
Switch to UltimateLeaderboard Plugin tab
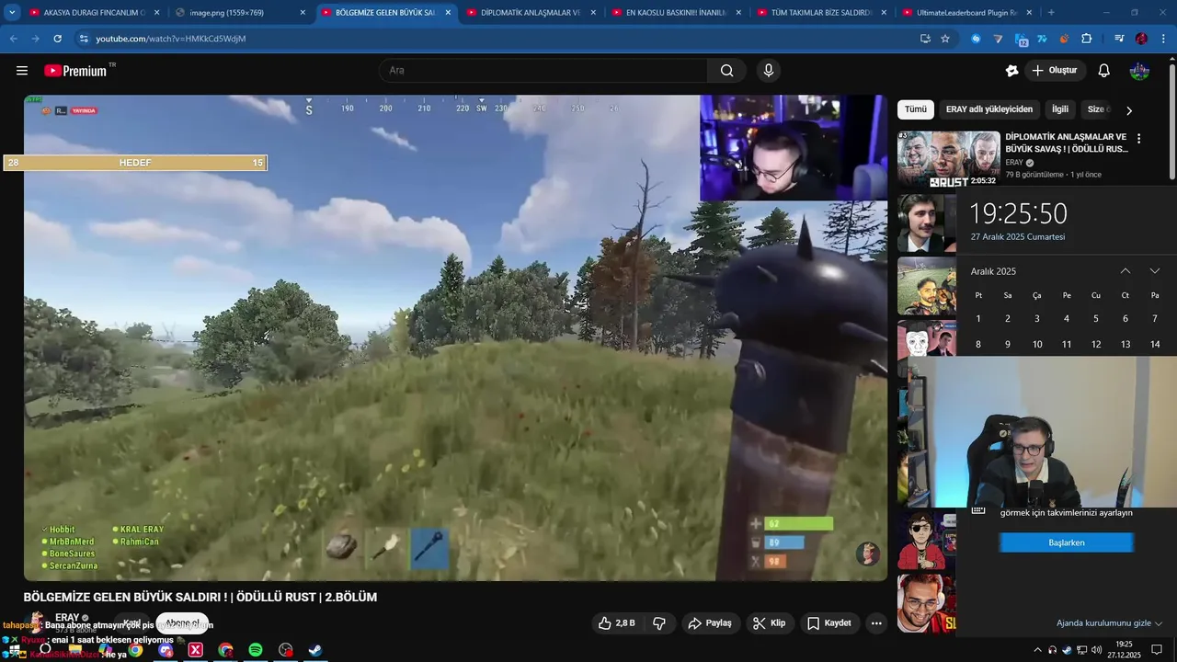click(x=967, y=13)
